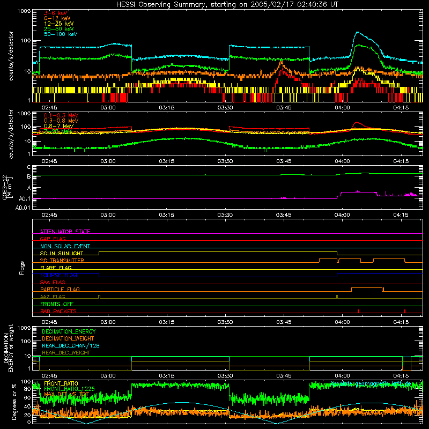Click the NON_SOLAR_EVENT flag label
Screen dimensions: 429x429
65,246
